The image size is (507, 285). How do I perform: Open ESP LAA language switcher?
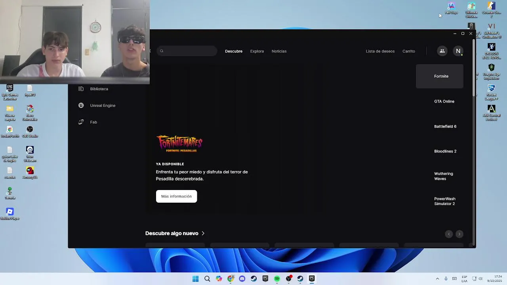[x=464, y=279]
